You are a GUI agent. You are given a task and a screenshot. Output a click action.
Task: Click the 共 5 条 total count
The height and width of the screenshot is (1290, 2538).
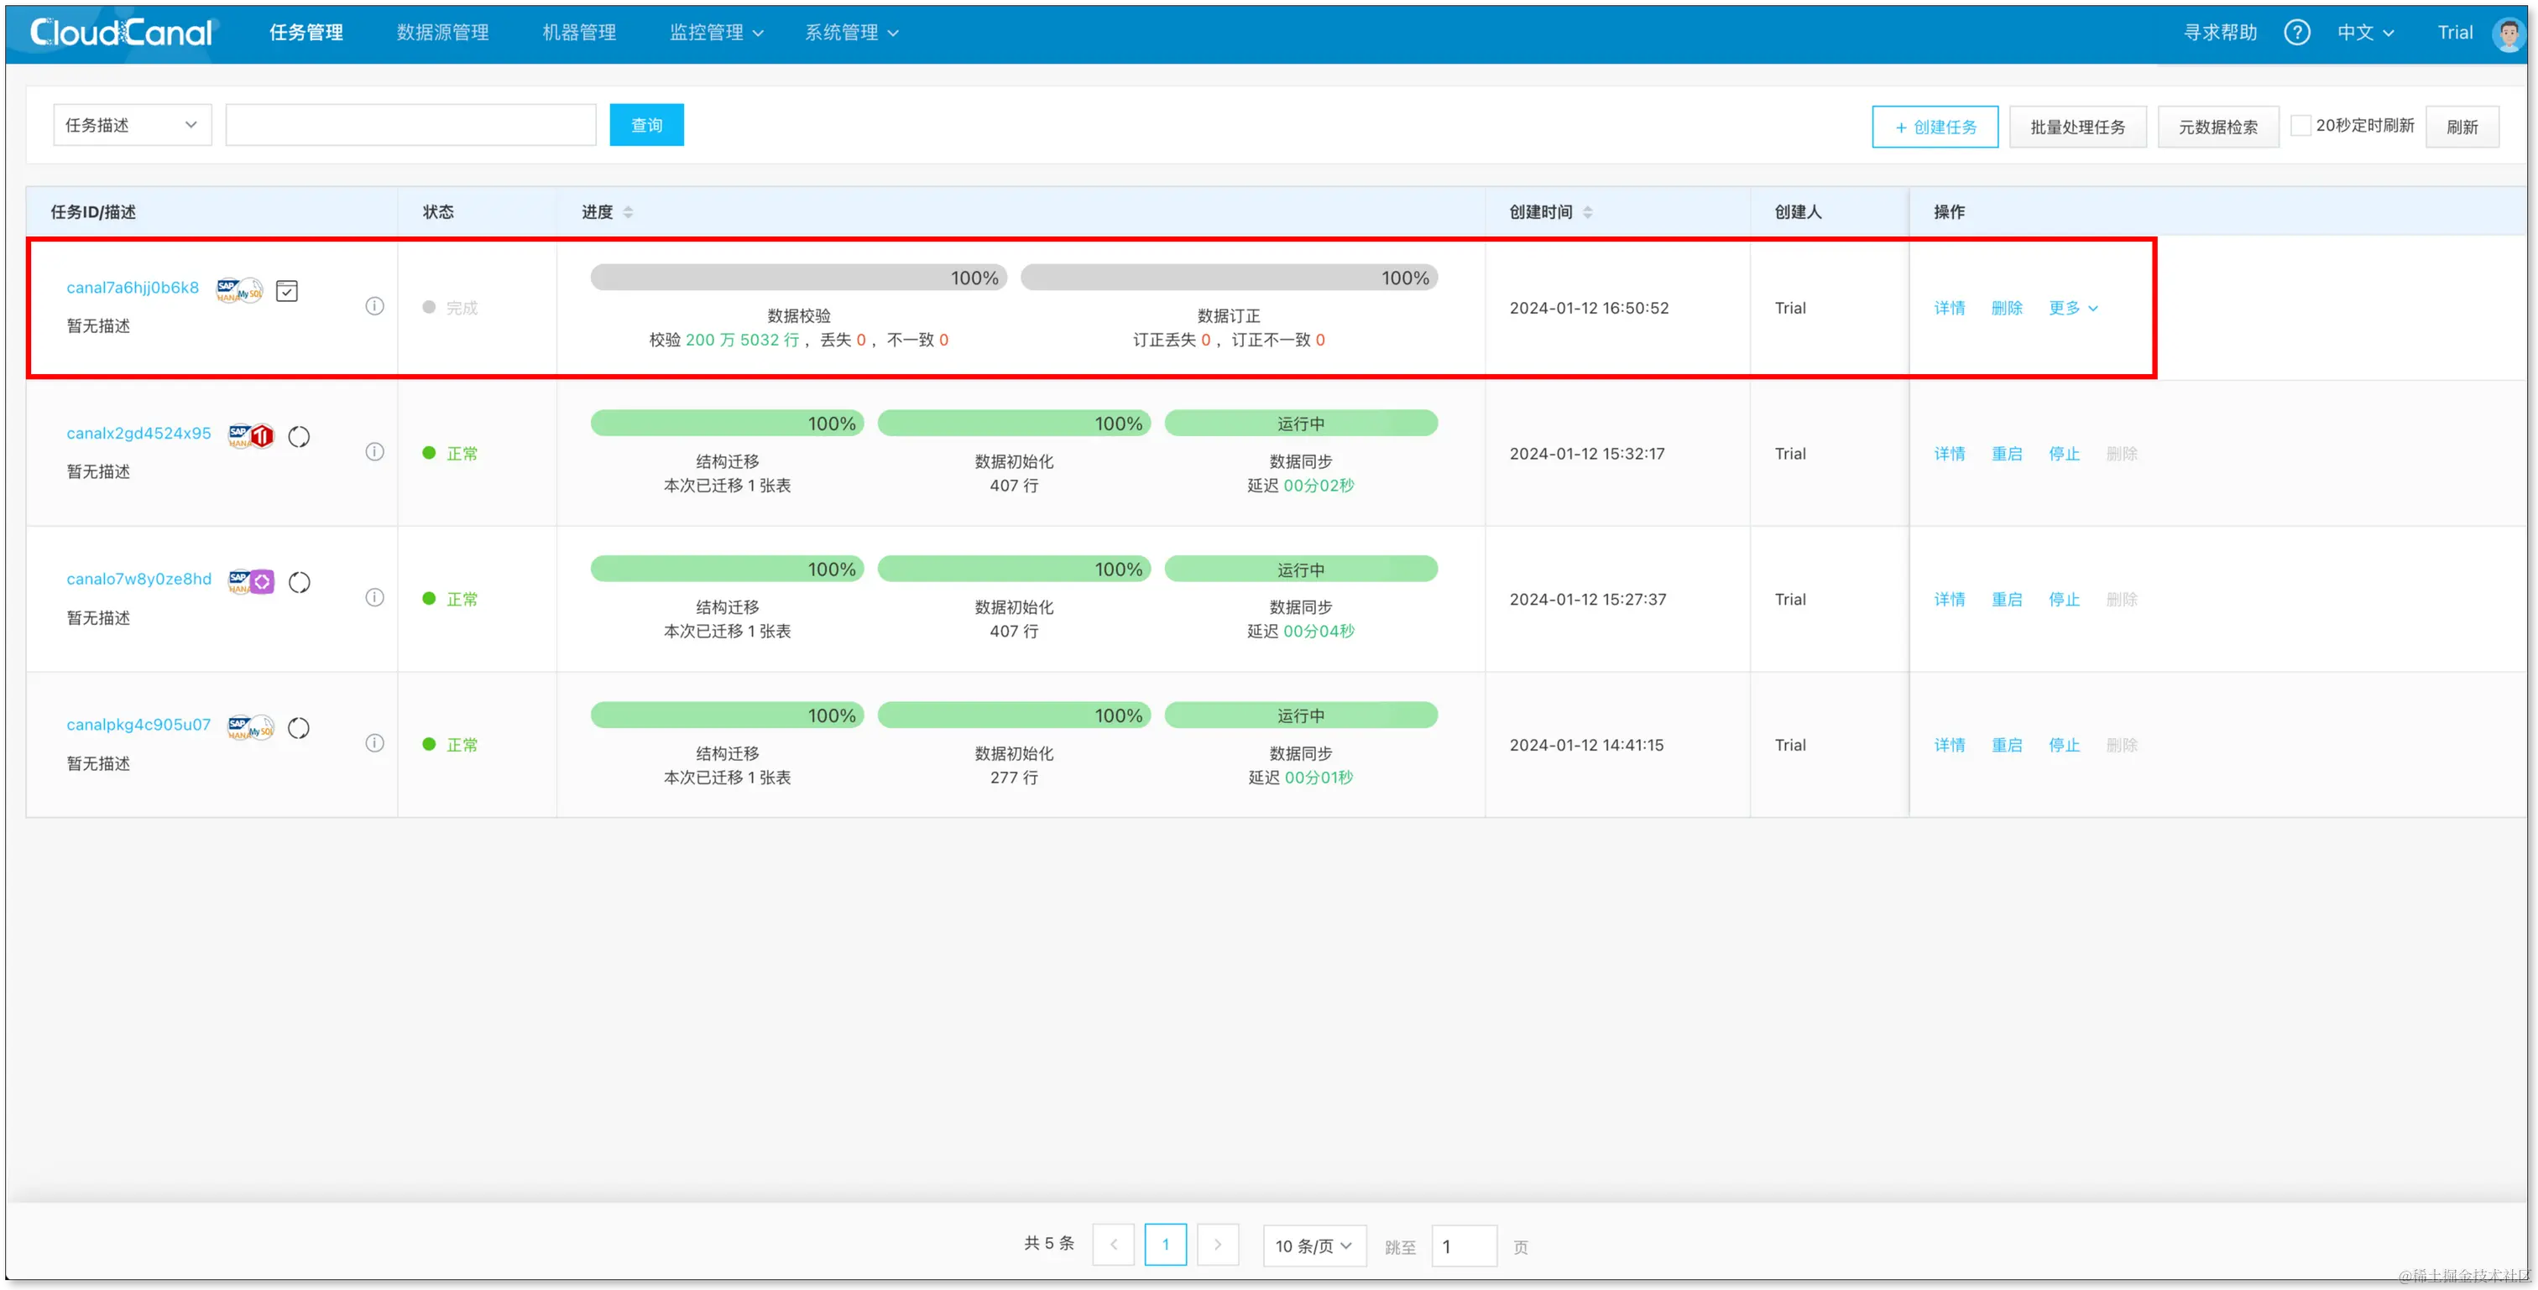(1048, 1243)
